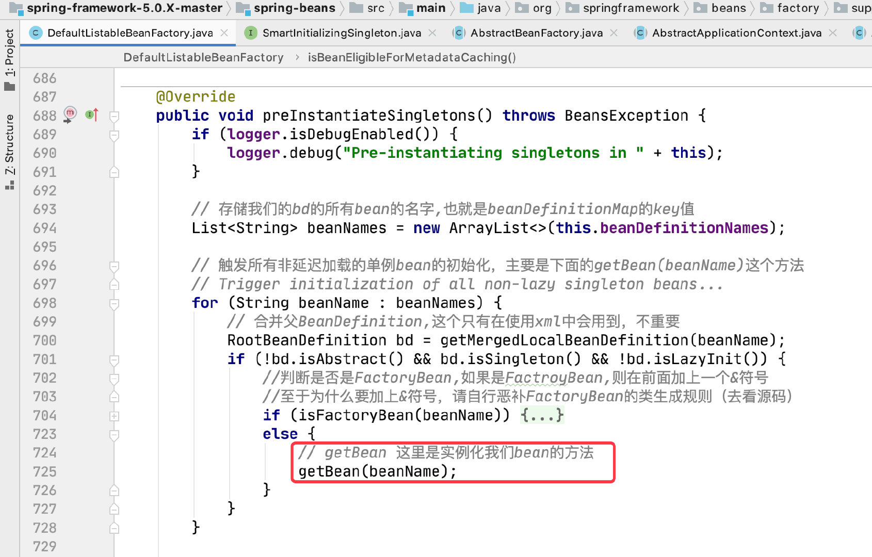Click comment fold end marker on line 697
This screenshot has width=872, height=557.
(x=115, y=285)
